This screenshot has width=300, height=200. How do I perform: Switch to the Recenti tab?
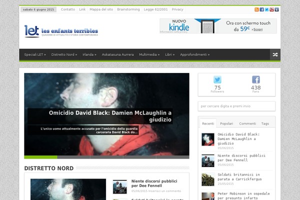(208, 123)
